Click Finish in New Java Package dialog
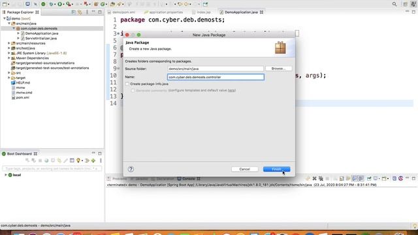Viewport: 418px width, 235px height. [276, 169]
